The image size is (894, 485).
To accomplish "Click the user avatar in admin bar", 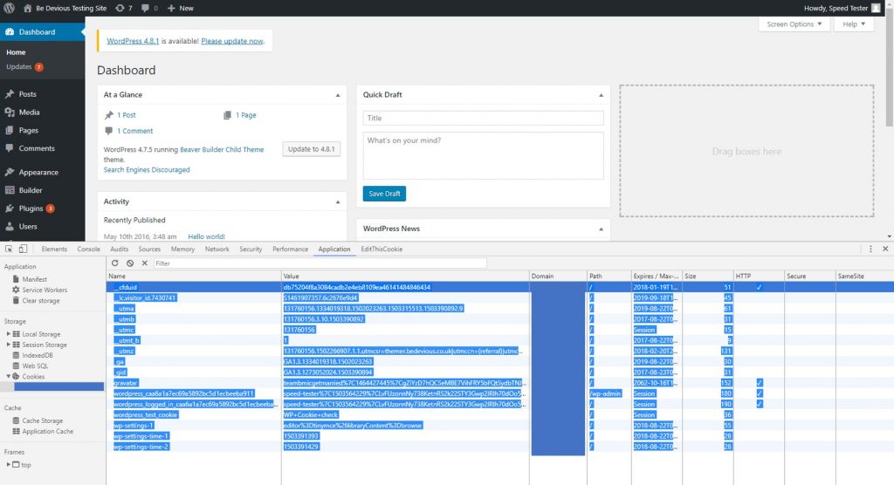I will 876,8.
